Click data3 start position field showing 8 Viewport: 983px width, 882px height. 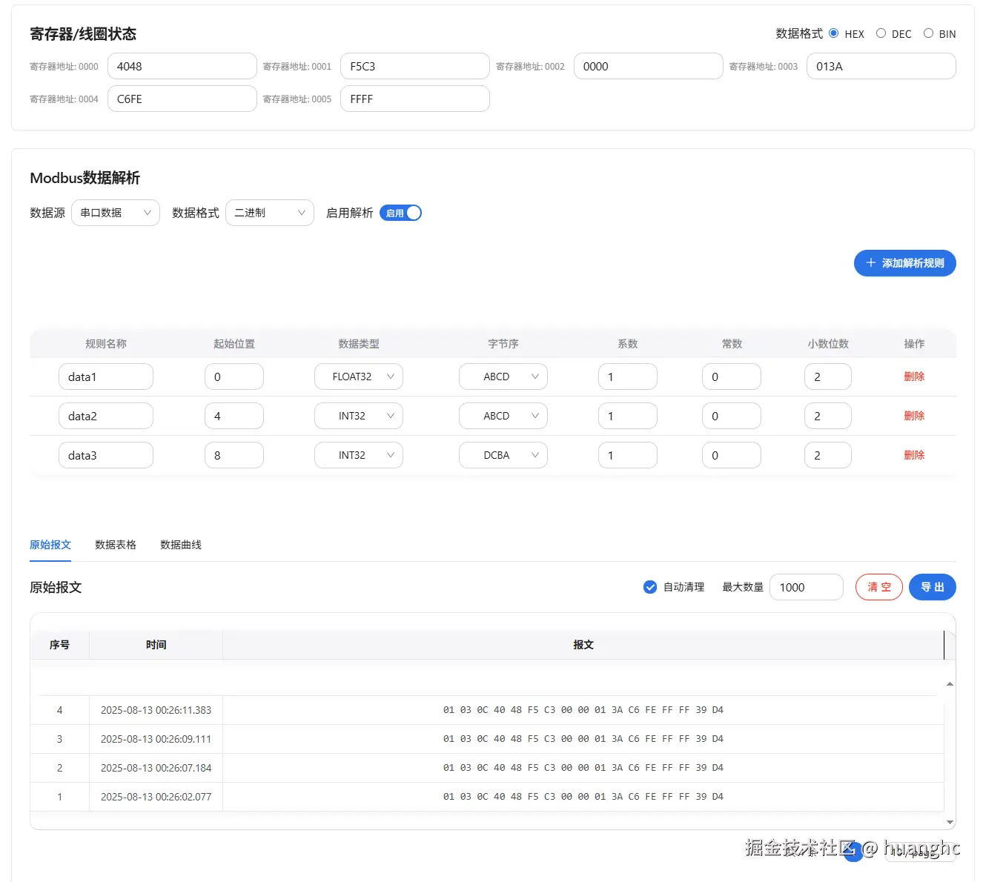click(234, 455)
